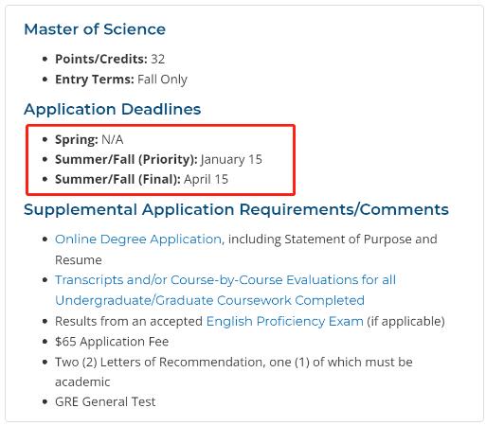Viewport: 486px width, 426px height.
Task: Click the Summer/Fall (Priority) bold label
Action: pos(126,159)
